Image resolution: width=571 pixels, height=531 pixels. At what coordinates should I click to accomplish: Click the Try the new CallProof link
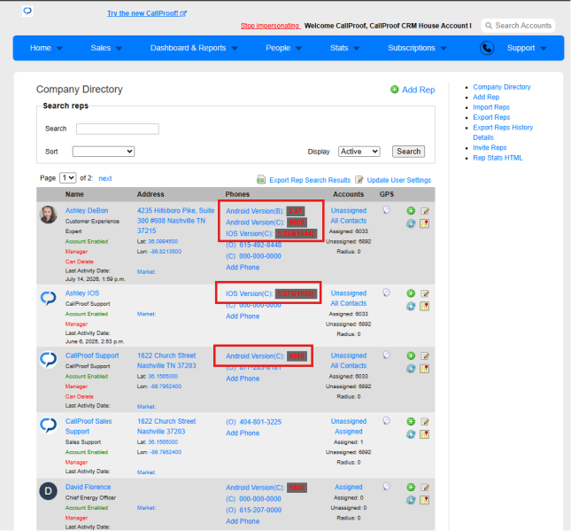[x=147, y=13]
